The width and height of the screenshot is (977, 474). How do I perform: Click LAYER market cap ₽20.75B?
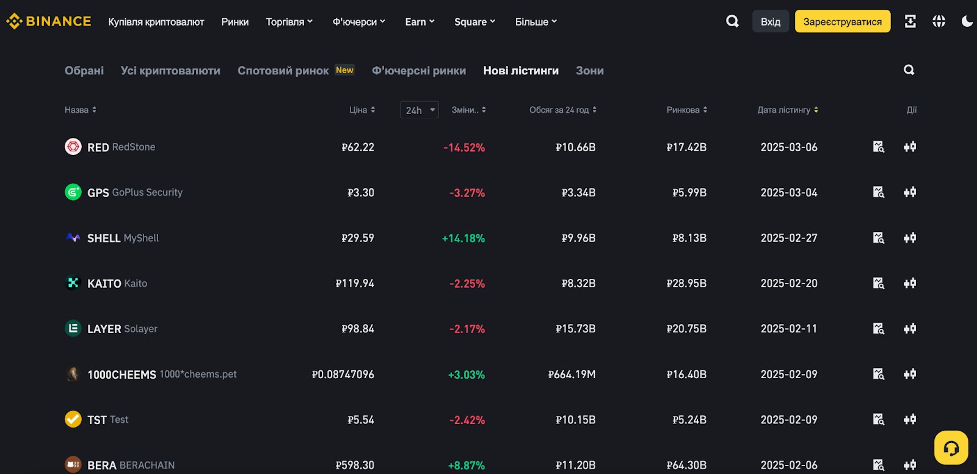pyautogui.click(x=686, y=329)
